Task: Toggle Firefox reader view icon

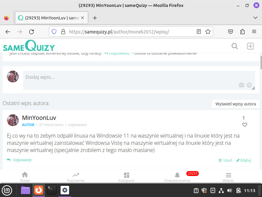Action: pyautogui.click(x=199, y=32)
